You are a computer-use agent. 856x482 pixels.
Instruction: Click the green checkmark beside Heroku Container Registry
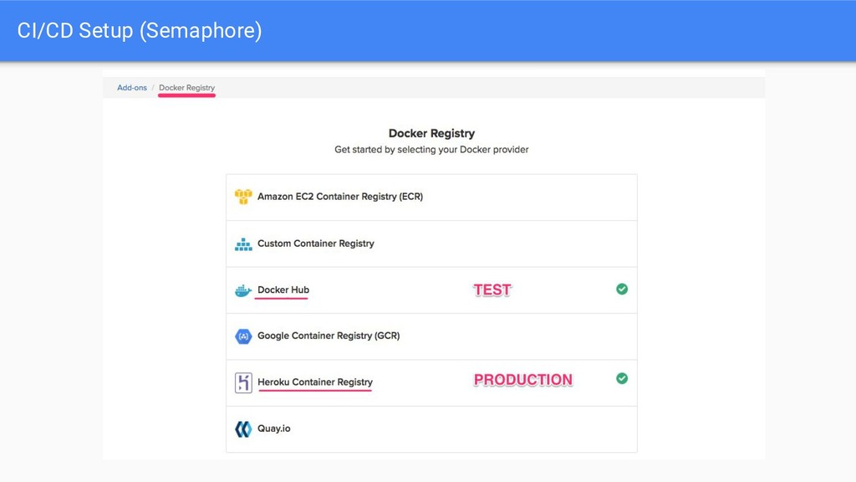coord(622,378)
